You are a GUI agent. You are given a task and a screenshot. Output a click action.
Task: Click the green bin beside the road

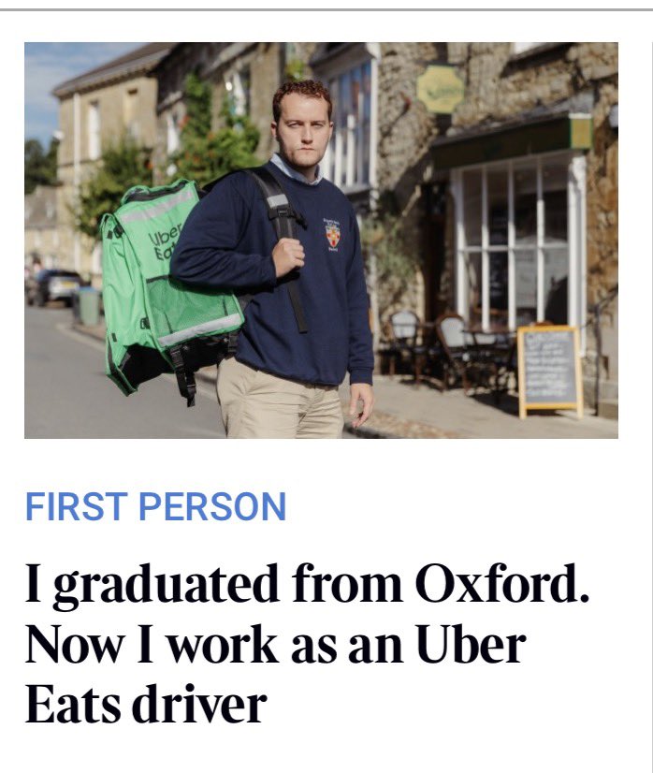90,307
